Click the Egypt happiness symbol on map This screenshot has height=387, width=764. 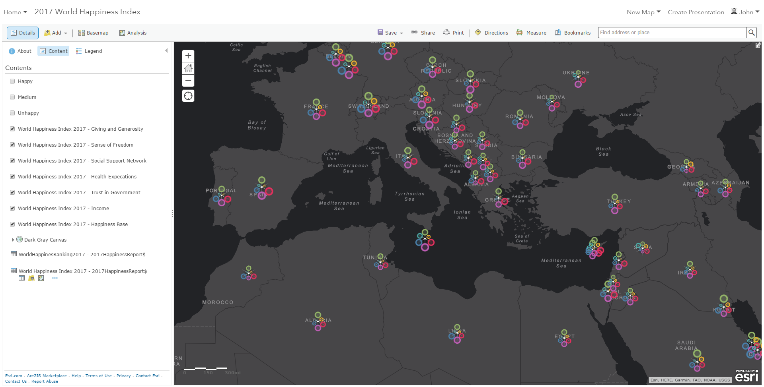click(564, 338)
